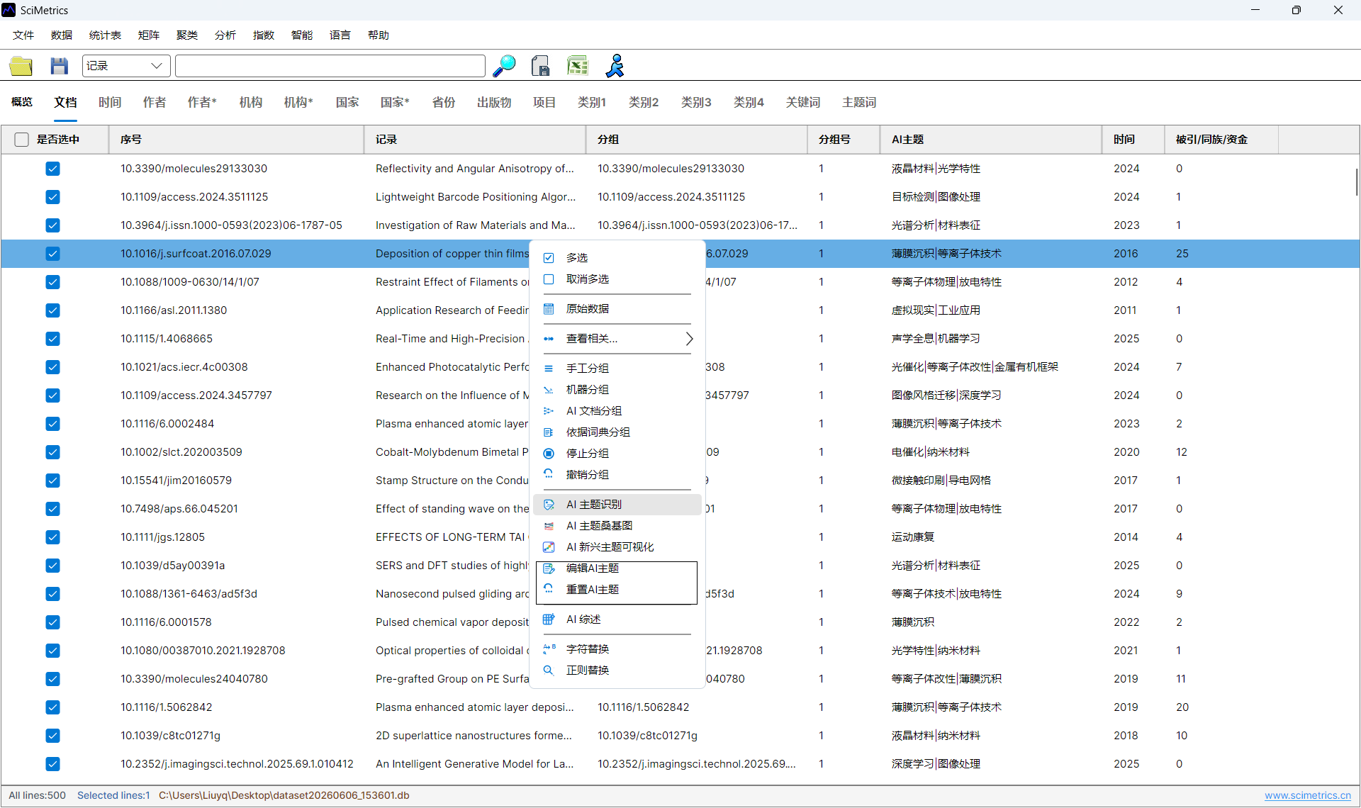Click the SciMetrics logo in the title bar
Viewport: 1361px width, 808px height.
pos(9,10)
